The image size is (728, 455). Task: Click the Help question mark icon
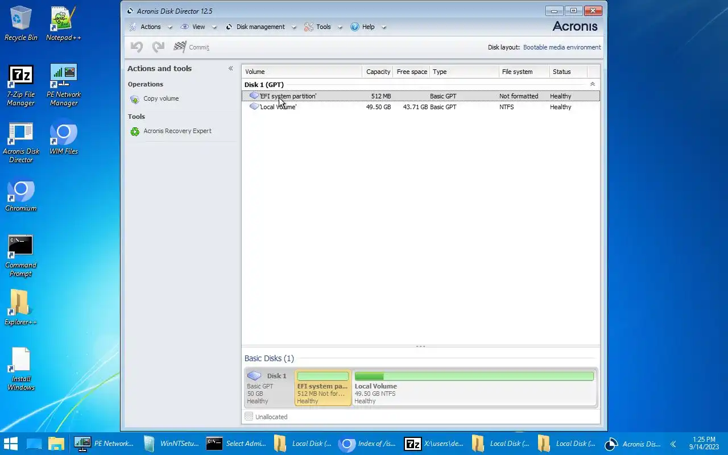click(x=355, y=27)
